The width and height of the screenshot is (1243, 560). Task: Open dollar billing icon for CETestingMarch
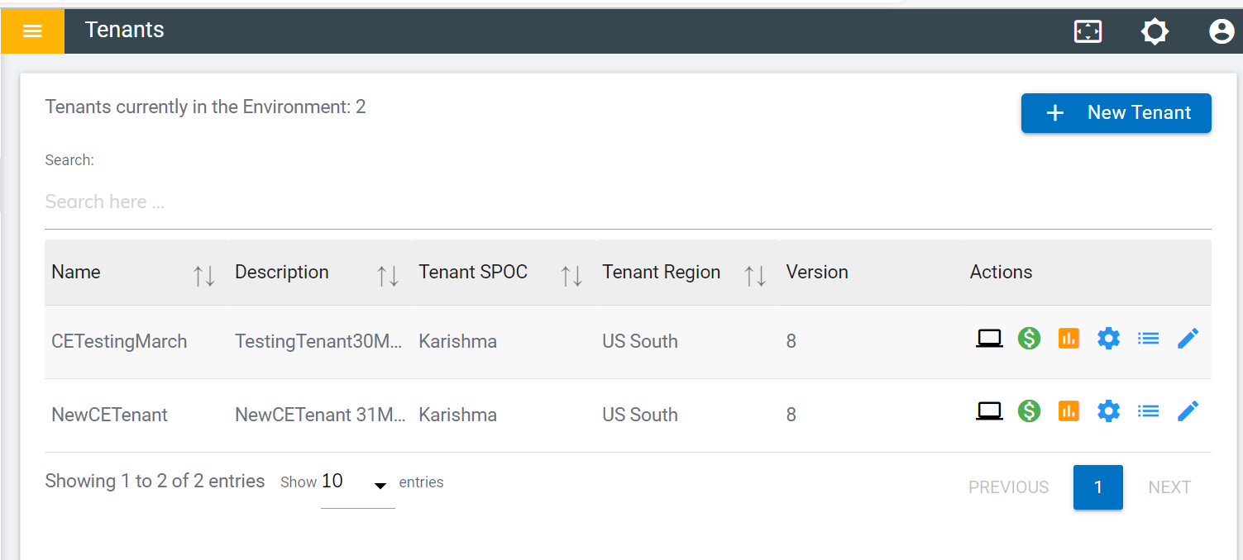[1029, 339]
